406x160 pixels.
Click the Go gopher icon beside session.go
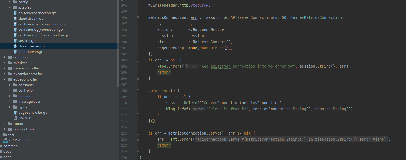[x=15, y=40]
